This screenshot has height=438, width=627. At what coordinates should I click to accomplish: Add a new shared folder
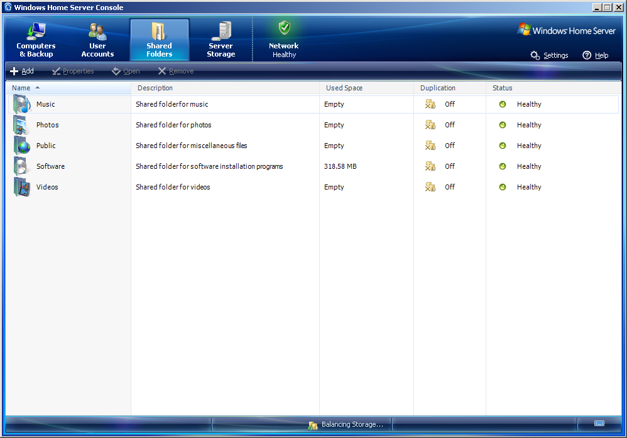point(22,72)
